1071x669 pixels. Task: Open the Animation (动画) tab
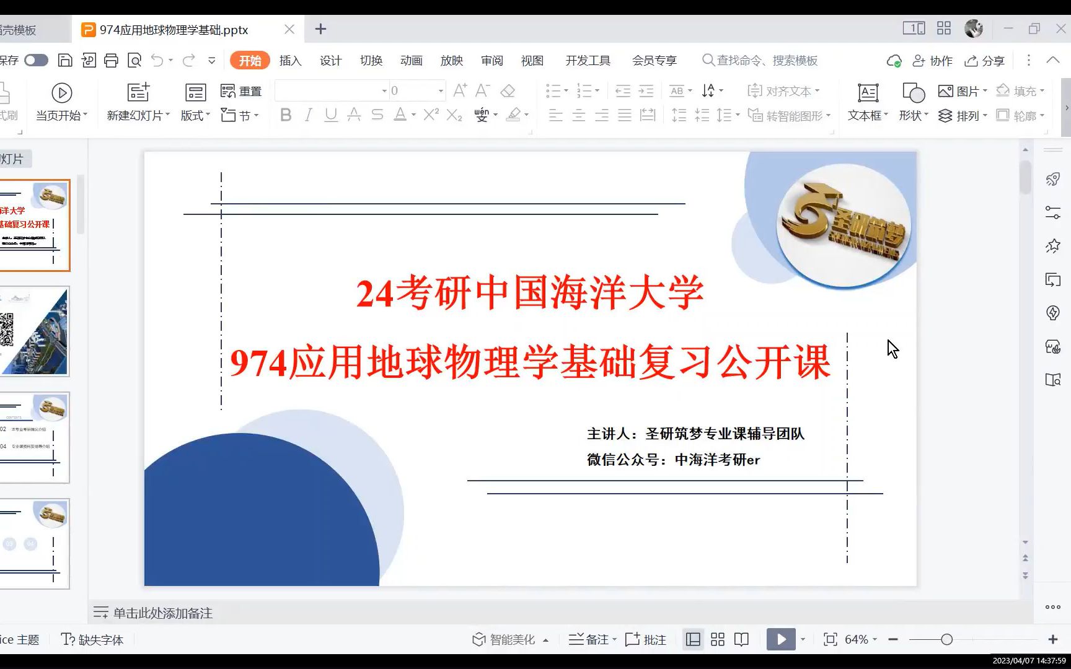point(411,60)
